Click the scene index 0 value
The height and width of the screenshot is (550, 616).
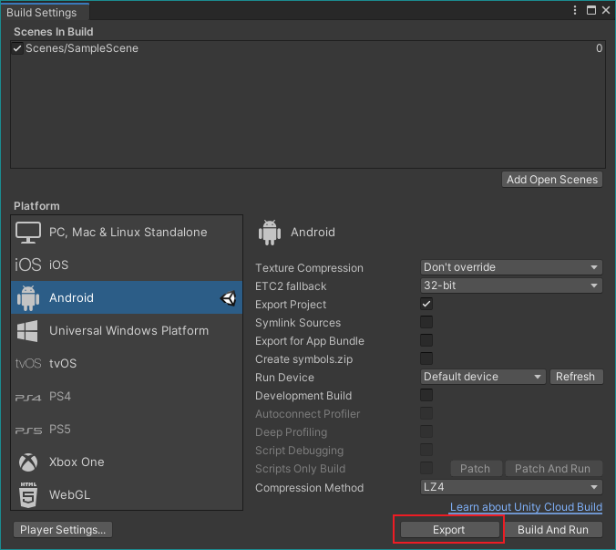tap(599, 48)
